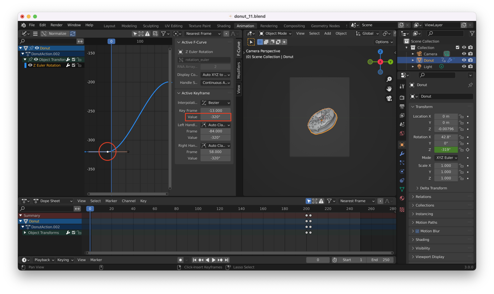Open the Marker menu in the Dope Sheet
Image resolution: width=494 pixels, height=294 pixels.
click(x=111, y=201)
